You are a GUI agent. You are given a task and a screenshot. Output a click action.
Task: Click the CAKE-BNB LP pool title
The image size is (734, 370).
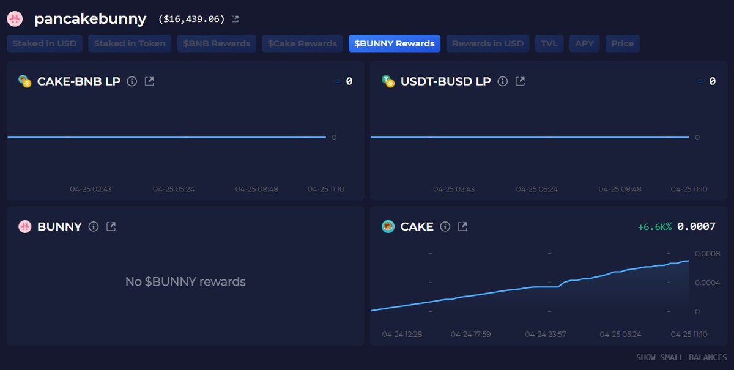pyautogui.click(x=79, y=81)
